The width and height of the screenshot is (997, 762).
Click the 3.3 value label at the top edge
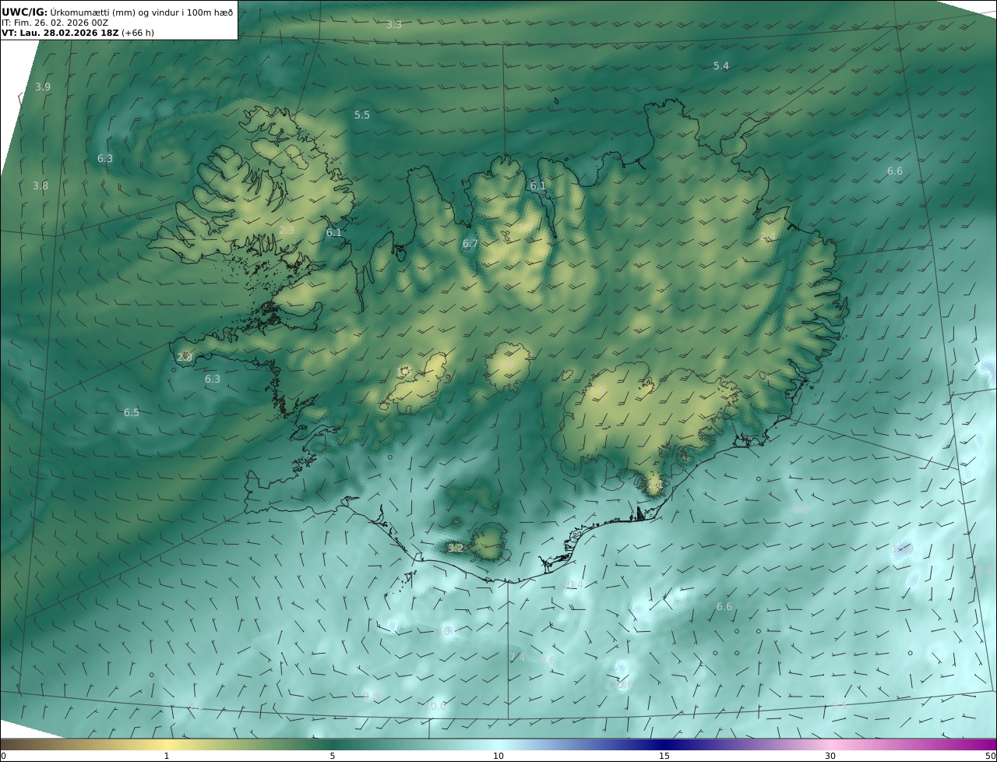(394, 25)
